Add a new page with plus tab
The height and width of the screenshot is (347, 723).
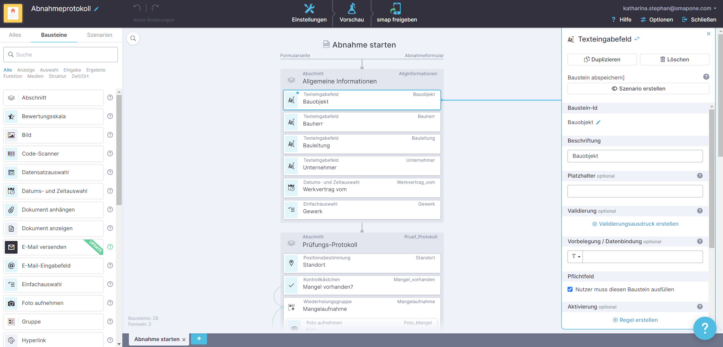[x=199, y=339]
